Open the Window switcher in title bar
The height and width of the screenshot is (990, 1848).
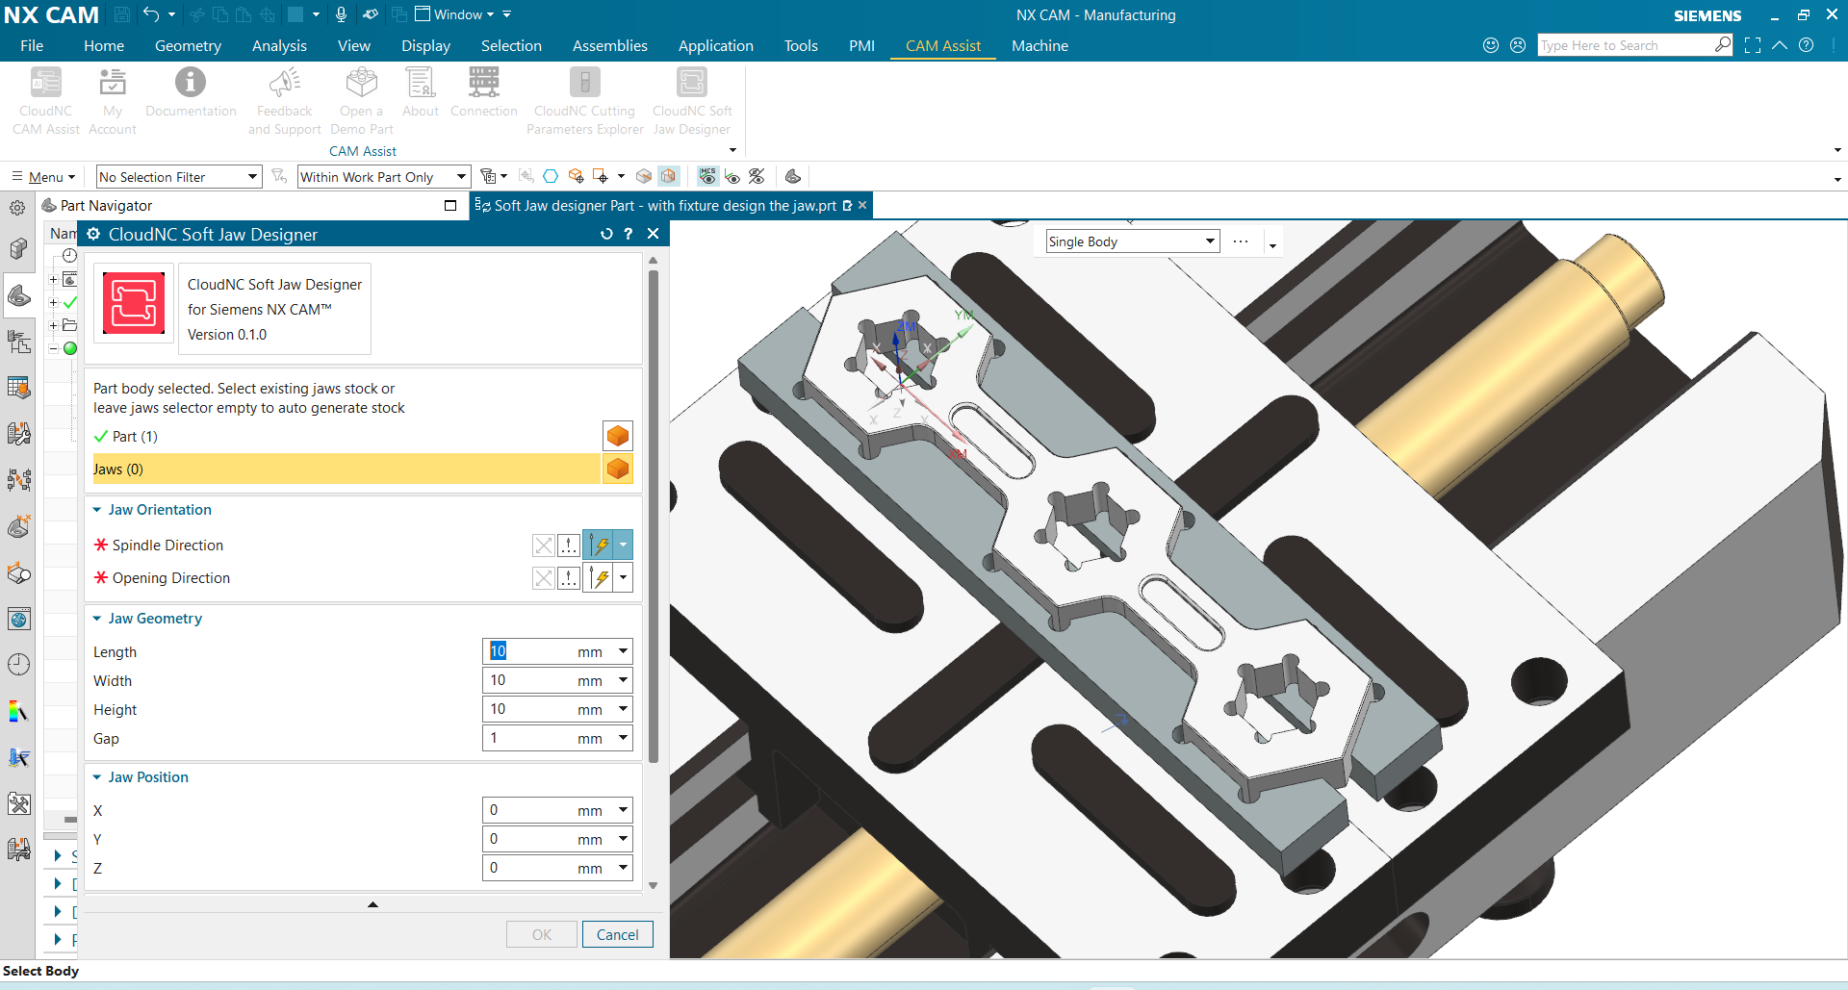[454, 14]
